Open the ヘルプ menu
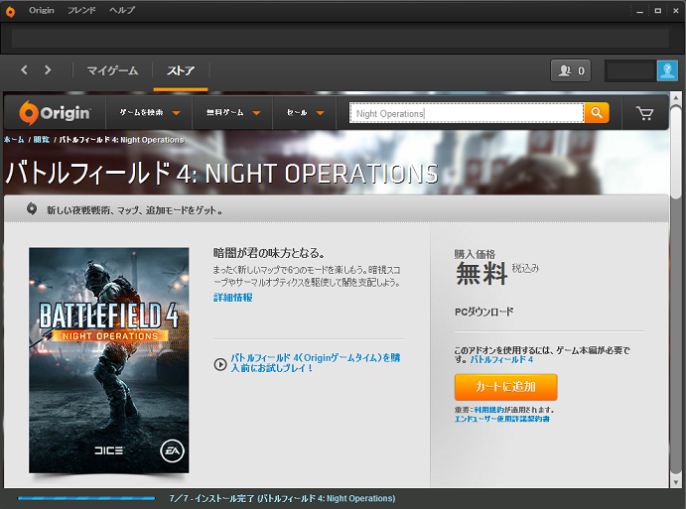686x509 pixels. (122, 10)
